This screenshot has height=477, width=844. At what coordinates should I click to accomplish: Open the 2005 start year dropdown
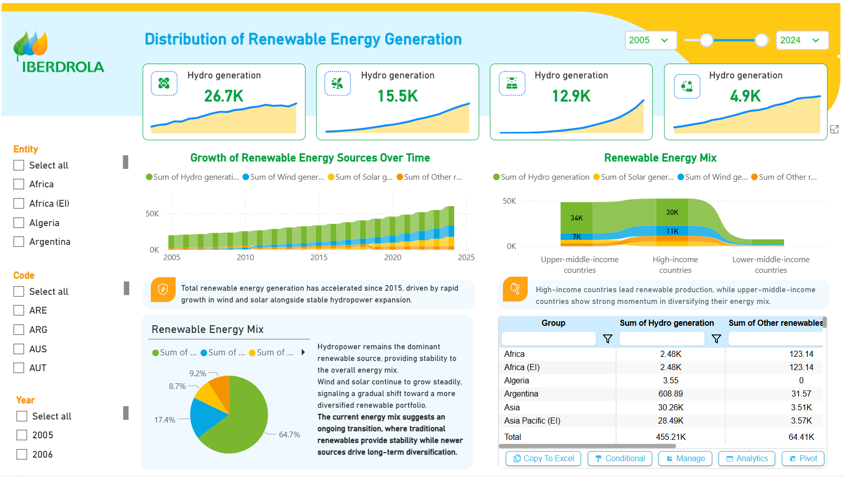point(651,40)
